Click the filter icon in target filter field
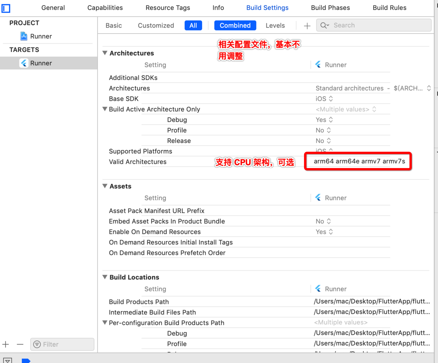The image size is (438, 363). click(x=37, y=344)
